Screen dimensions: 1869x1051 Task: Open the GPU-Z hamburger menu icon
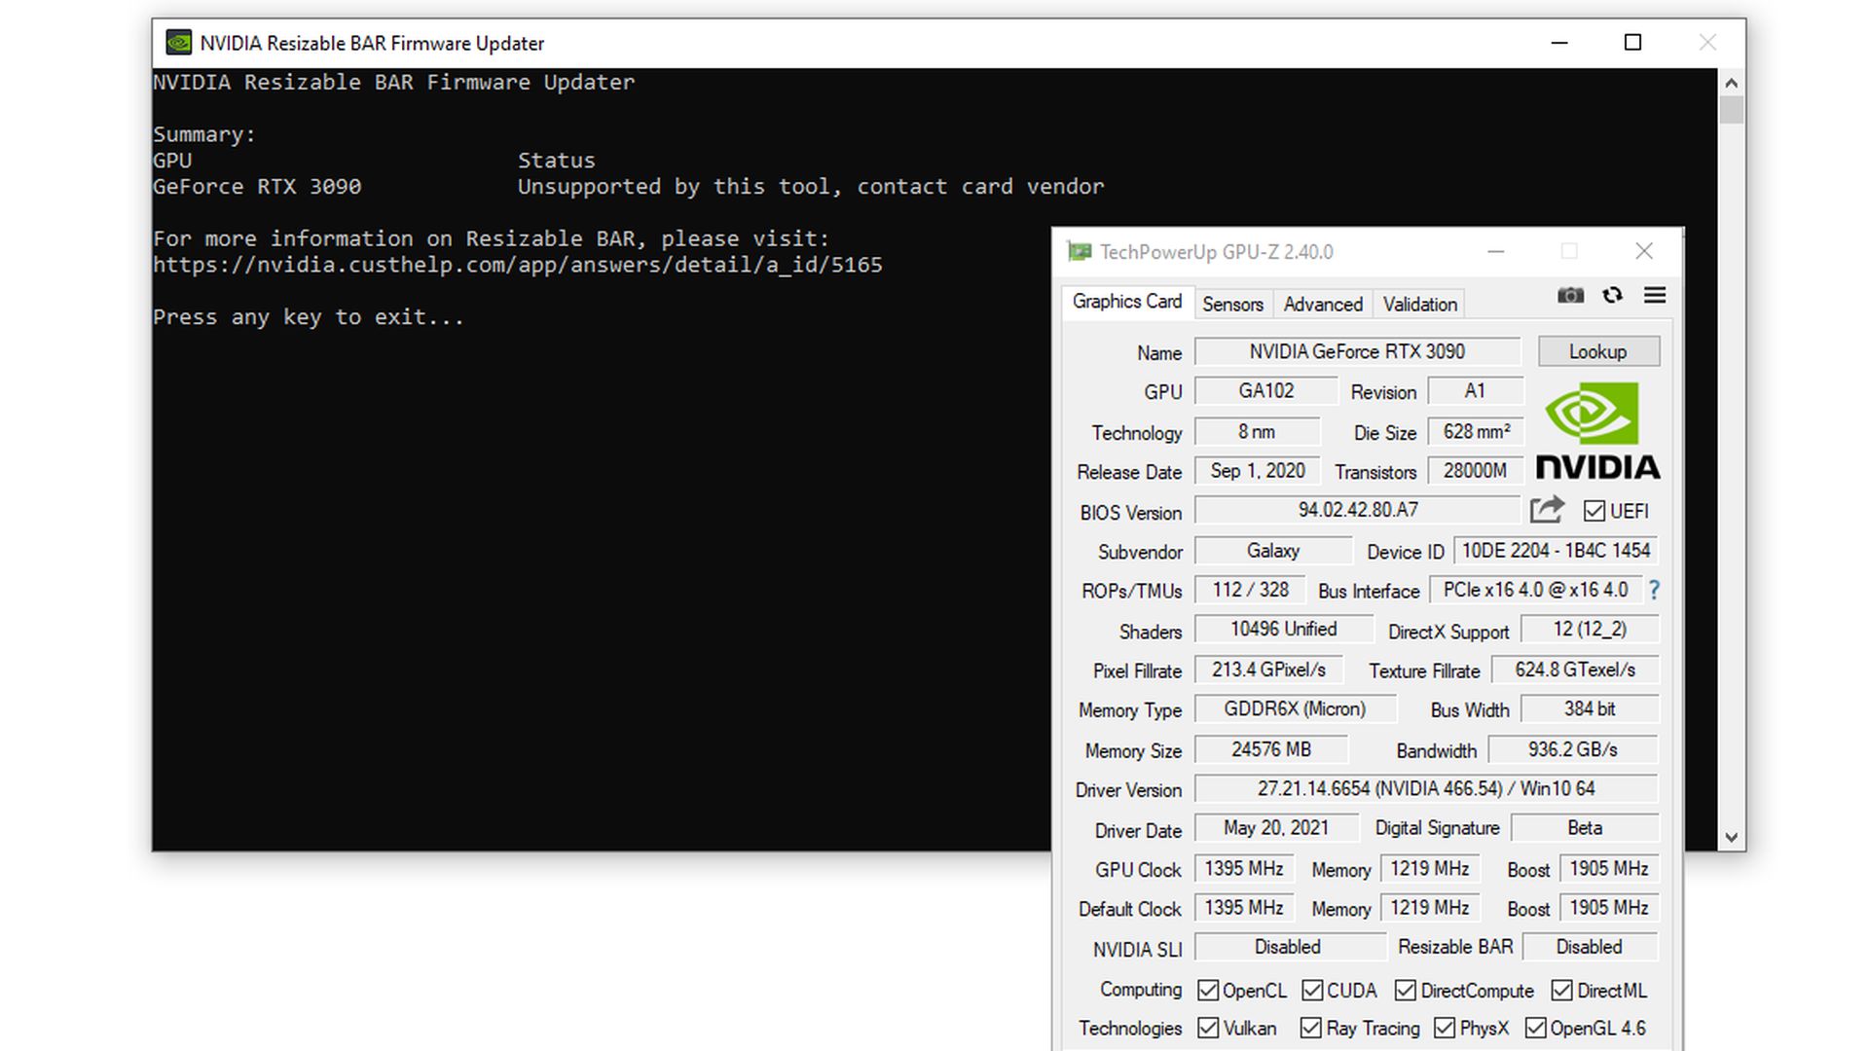pyautogui.click(x=1655, y=295)
